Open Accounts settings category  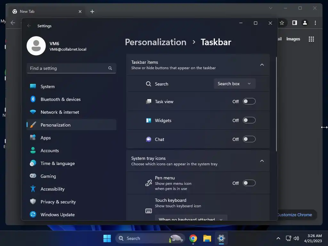[71, 151]
